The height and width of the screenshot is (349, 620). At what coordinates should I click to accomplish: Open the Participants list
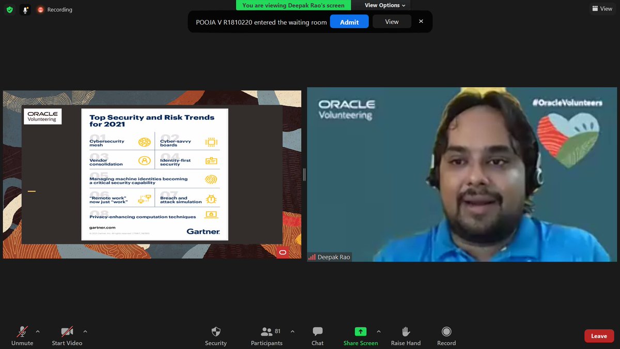[x=267, y=336]
